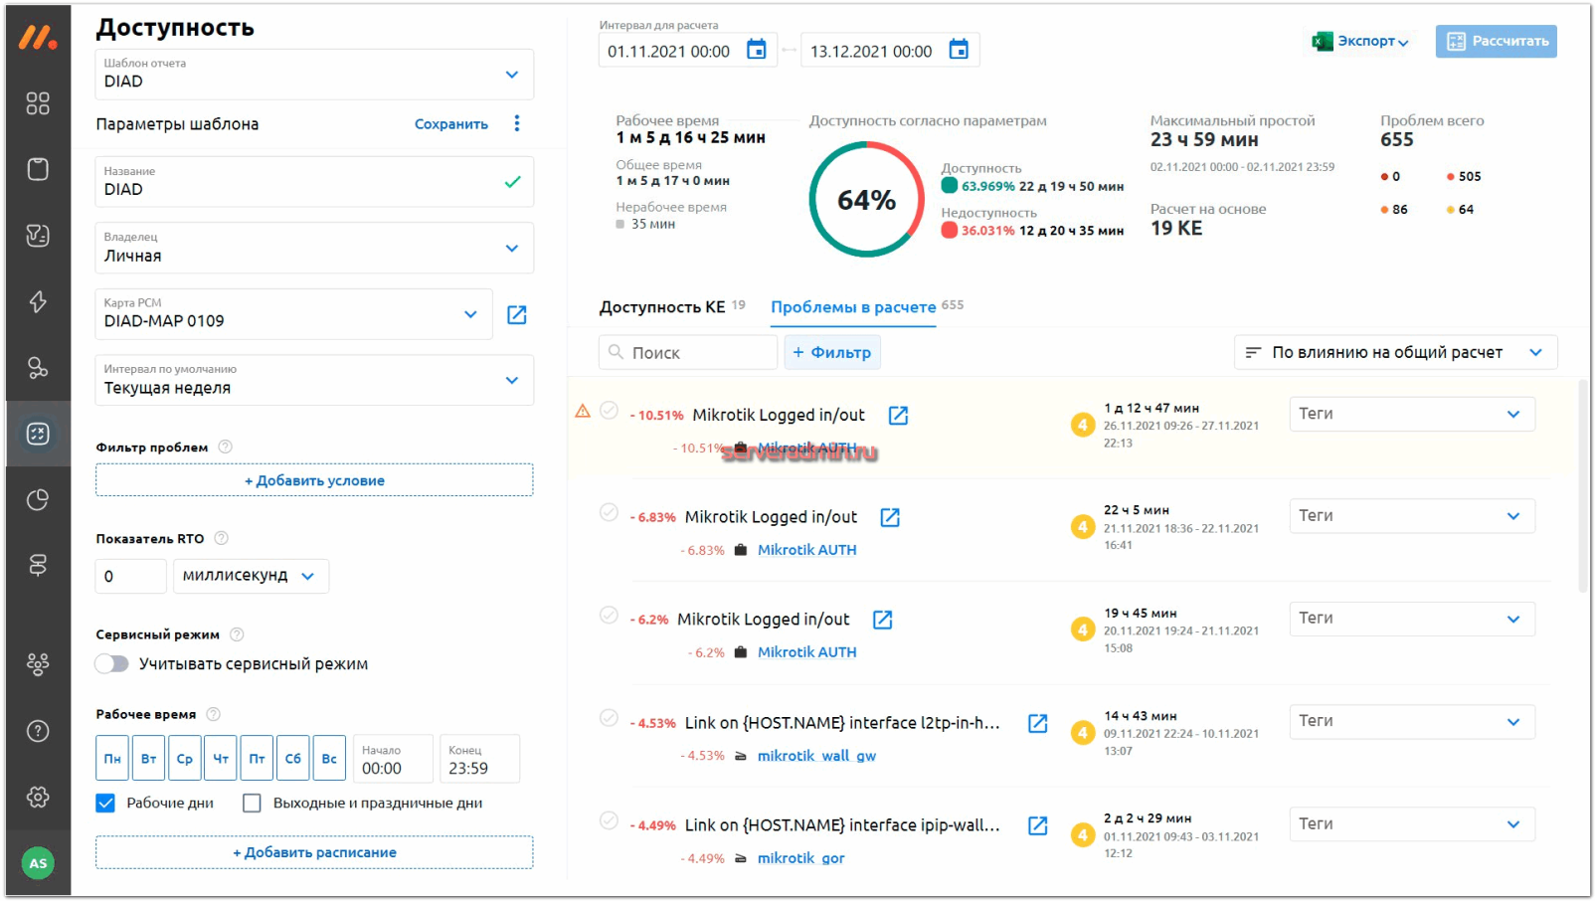Viewport: 1595px width, 901px height.
Task: Select the Проблемы в расчете tab
Action: click(x=853, y=307)
